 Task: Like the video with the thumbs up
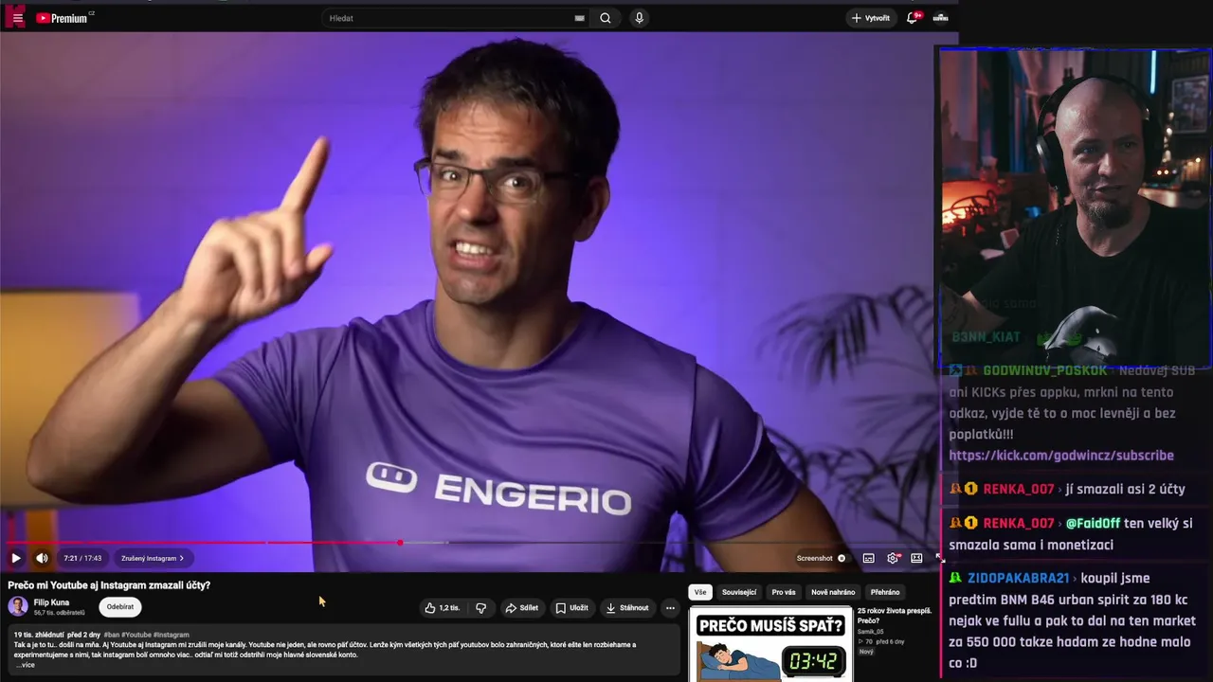tap(442, 608)
